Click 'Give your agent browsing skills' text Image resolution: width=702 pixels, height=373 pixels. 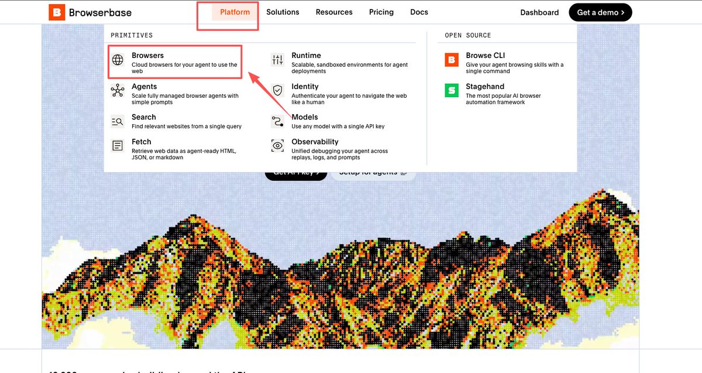(x=515, y=68)
